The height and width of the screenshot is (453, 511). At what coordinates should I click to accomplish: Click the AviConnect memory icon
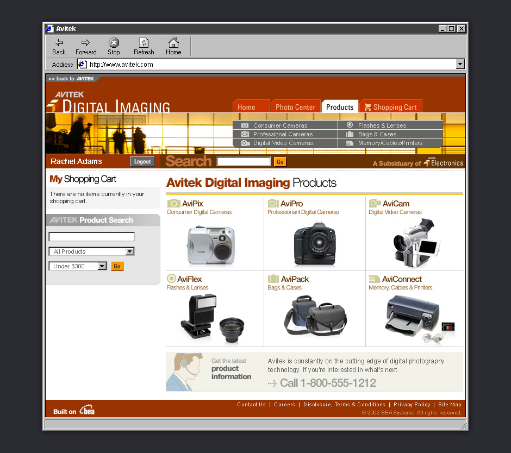coord(374,279)
